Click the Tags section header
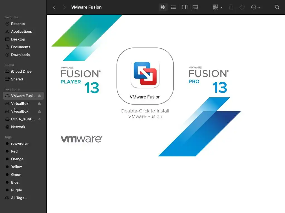Screen dimensions: 285x213 pos(8,137)
